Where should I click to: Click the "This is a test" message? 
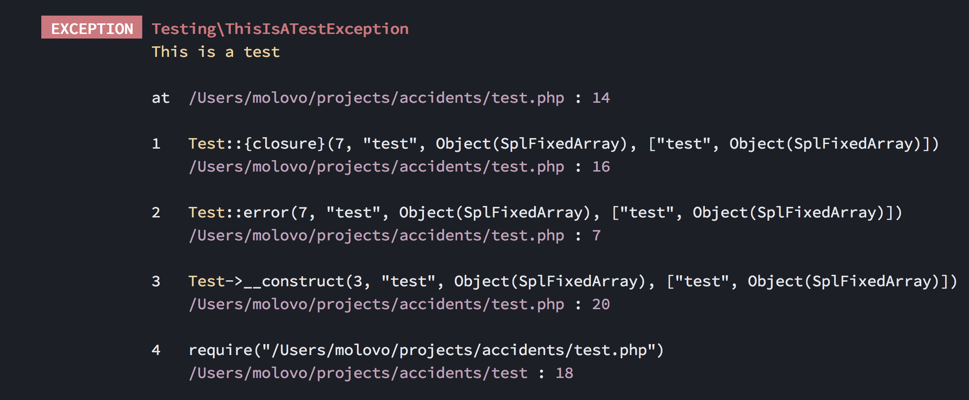point(216,52)
